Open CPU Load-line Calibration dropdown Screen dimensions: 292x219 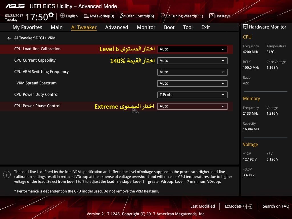point(192,49)
